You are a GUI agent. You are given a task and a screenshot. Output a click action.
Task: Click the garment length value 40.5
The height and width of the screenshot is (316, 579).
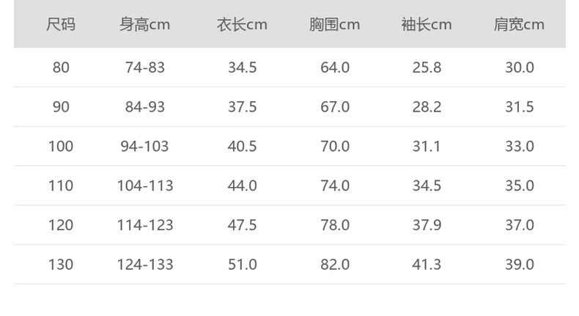point(242,147)
